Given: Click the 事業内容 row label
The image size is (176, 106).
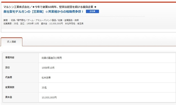Looking at the screenshot, I should click(10, 57).
